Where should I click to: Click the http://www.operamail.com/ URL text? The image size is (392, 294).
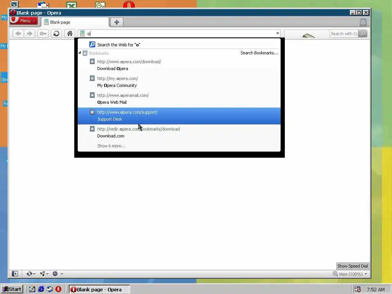(123, 95)
